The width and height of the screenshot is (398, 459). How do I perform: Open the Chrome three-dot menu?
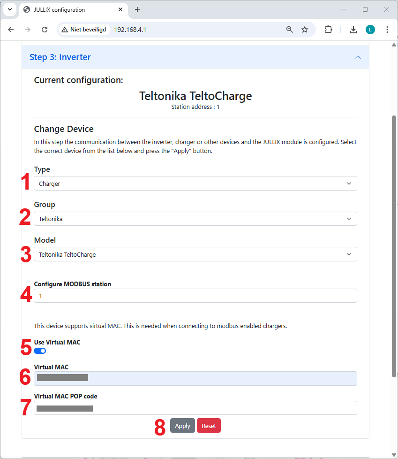[x=387, y=30]
